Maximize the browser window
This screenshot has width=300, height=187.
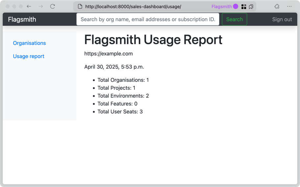(x=21, y=6)
